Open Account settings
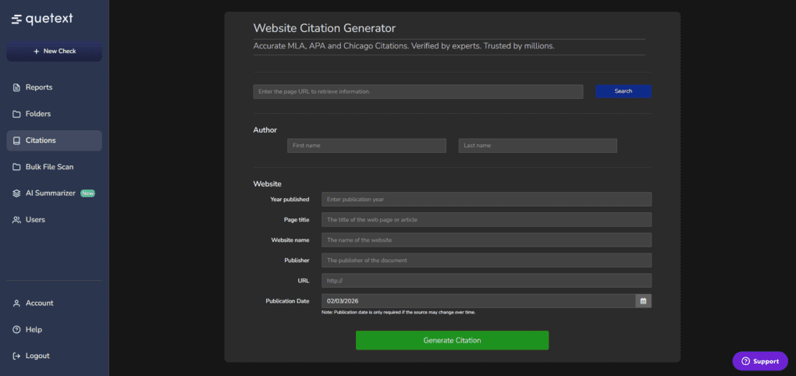This screenshot has height=376, width=796. 55,303
